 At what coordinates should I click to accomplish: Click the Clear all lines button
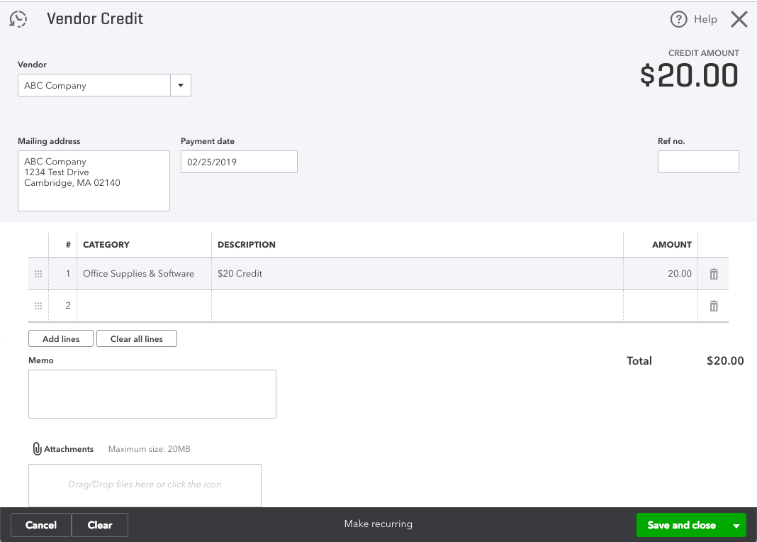tap(137, 338)
